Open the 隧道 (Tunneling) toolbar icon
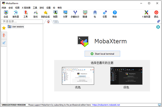The height and width of the screenshot is (107, 162). pyautogui.click(x=85, y=14)
